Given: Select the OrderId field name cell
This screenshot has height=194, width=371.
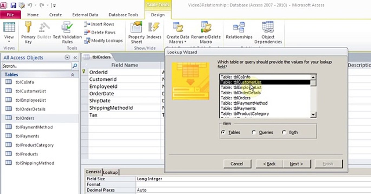Looking at the screenshot, I should [124, 72].
